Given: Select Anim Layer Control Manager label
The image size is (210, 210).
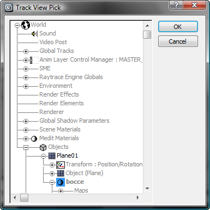Looking at the screenshot, I should click(x=91, y=59).
